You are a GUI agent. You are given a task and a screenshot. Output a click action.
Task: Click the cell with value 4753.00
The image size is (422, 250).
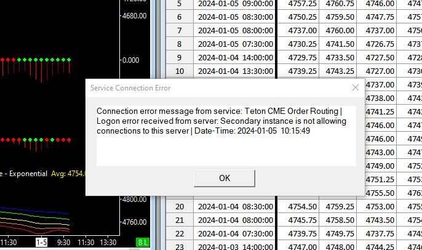[x=376, y=206]
